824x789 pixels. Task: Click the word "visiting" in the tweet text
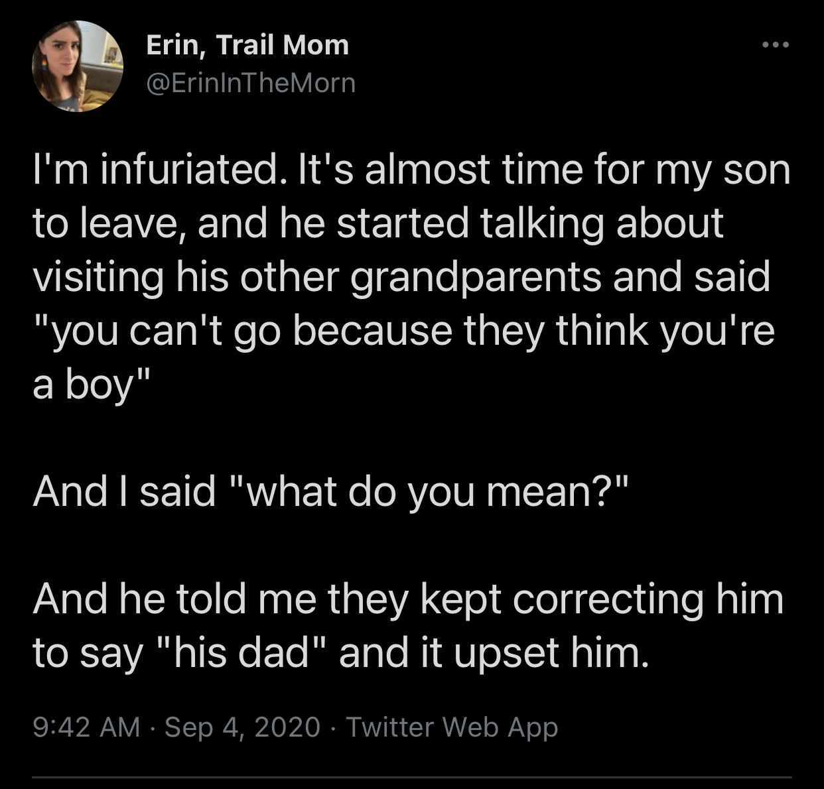(98, 276)
